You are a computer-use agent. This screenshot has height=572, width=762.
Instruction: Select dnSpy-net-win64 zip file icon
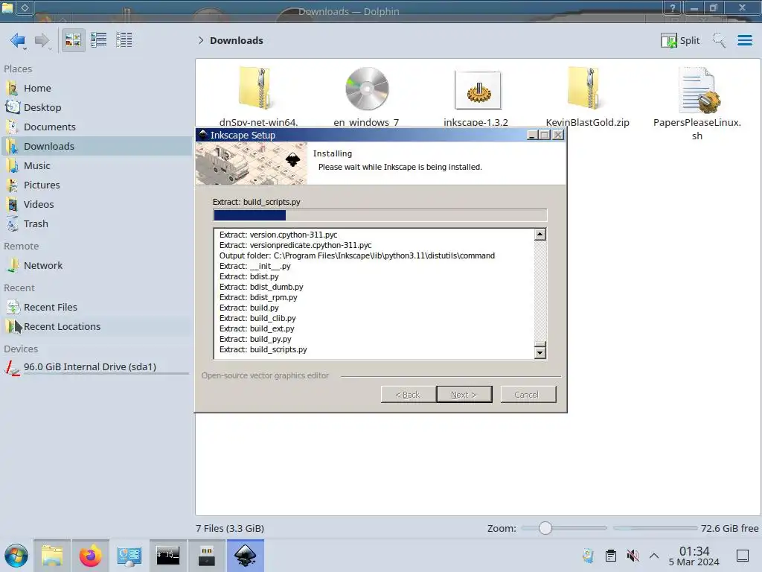tap(256, 88)
